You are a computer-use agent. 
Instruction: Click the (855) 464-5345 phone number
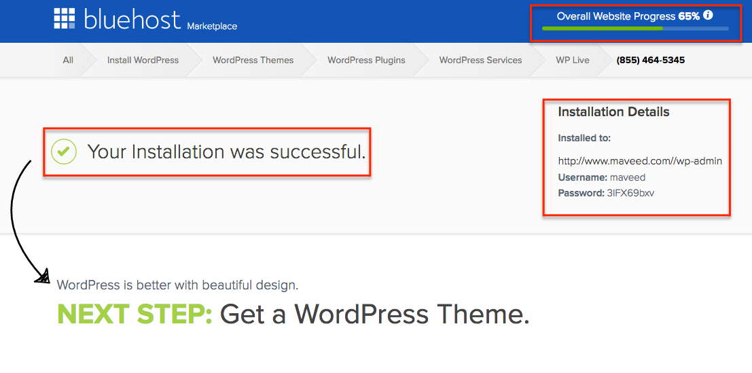pyautogui.click(x=650, y=60)
